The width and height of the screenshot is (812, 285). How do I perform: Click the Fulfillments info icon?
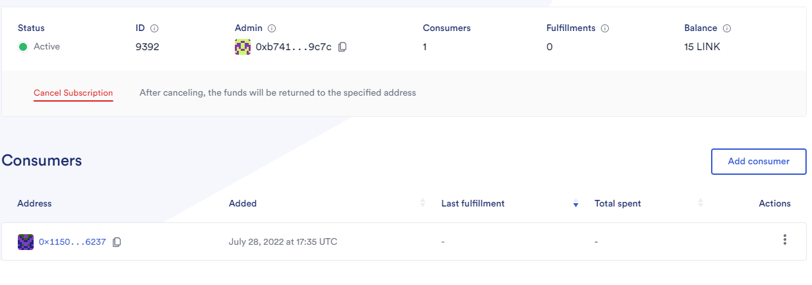[x=605, y=28]
